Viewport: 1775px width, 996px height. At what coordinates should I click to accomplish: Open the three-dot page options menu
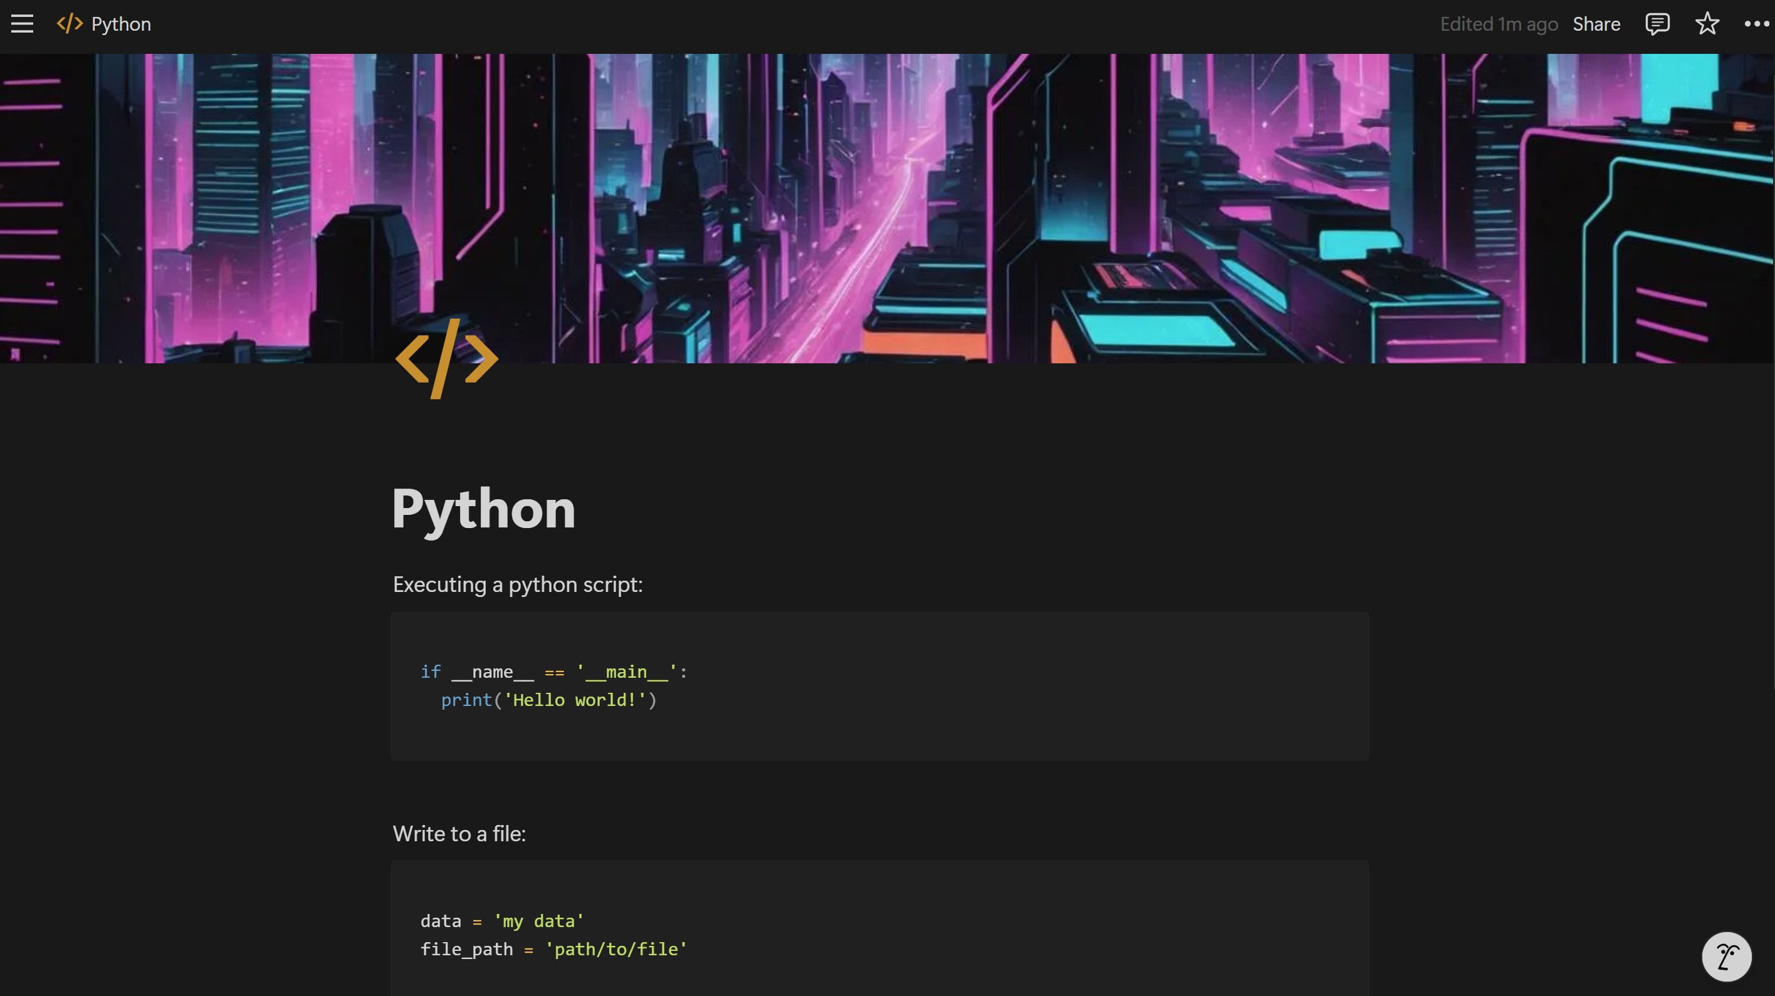[x=1756, y=24]
